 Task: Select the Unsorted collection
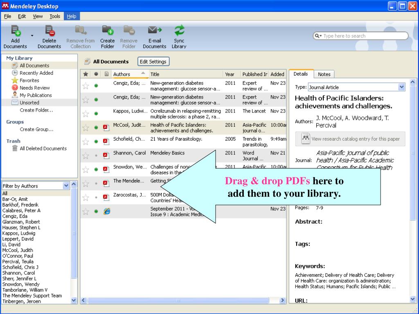[29, 103]
